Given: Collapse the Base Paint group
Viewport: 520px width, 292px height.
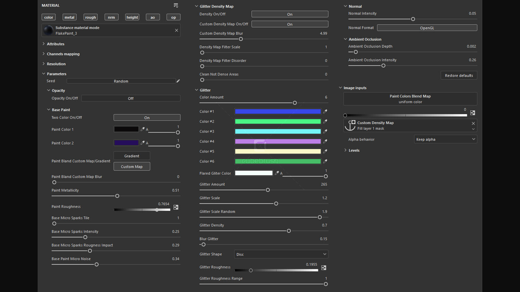Looking at the screenshot, I should click(49, 110).
